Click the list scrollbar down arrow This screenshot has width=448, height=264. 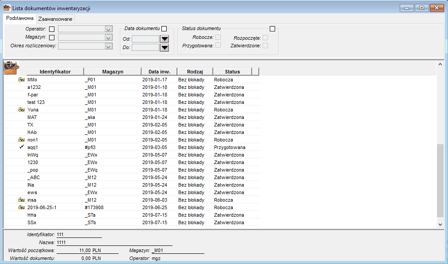pyautogui.click(x=440, y=225)
